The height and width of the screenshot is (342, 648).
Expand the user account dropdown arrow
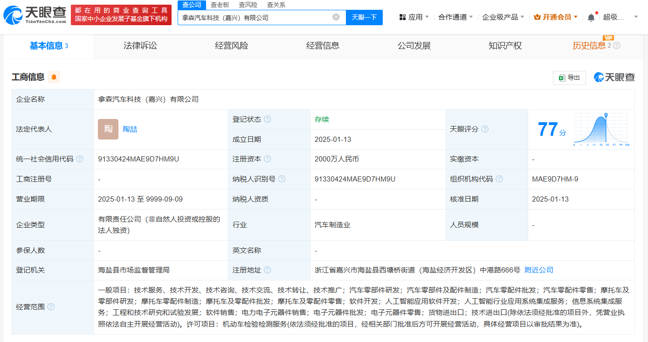click(x=636, y=17)
